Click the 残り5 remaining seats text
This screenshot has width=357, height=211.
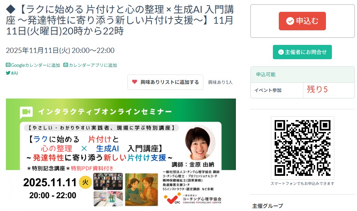coord(317,89)
